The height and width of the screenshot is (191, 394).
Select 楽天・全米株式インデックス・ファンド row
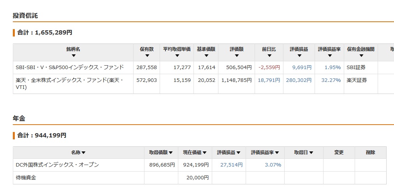tap(203, 84)
